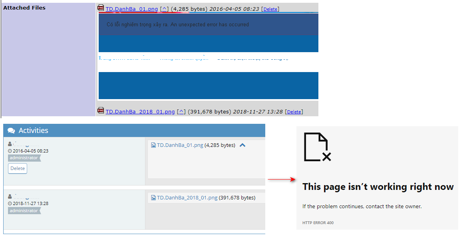This screenshot has height=252, width=465.
Task: Click the PNG icon beside TD.DanhBa_01.png in Attached Files
Action: 101,8
